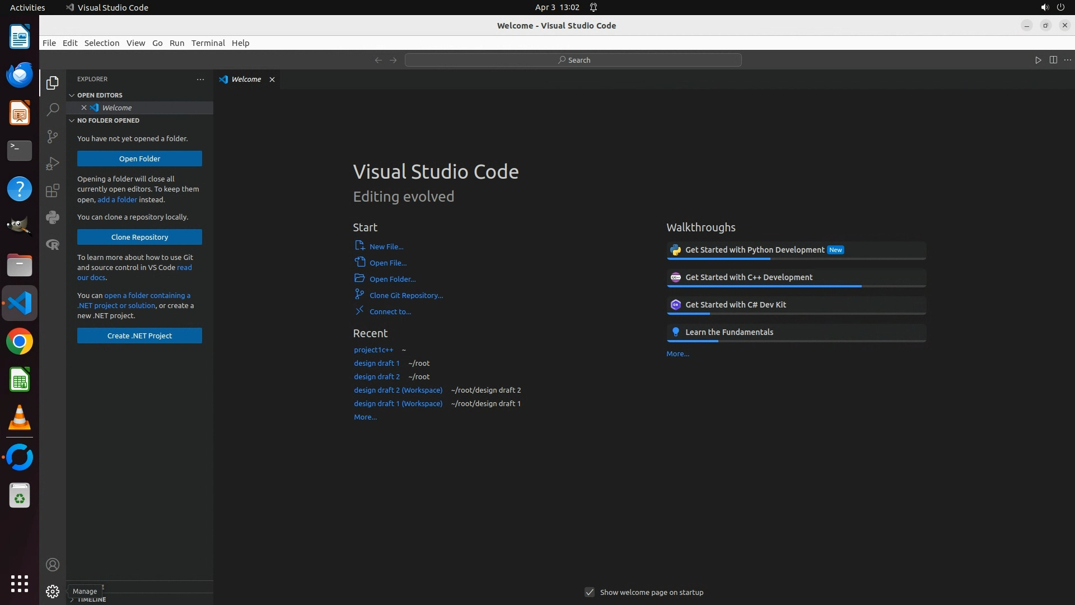Open the project1c++ recent link

tap(373, 350)
